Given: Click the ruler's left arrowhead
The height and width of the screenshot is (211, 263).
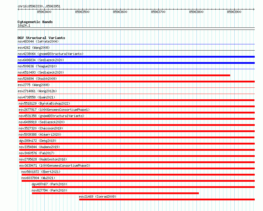Looking at the screenshot, I should [x=18, y=9].
